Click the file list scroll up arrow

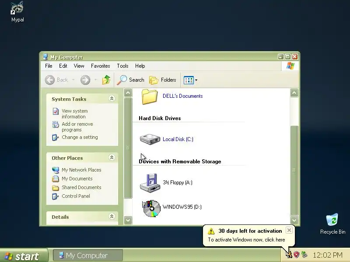click(x=294, y=93)
